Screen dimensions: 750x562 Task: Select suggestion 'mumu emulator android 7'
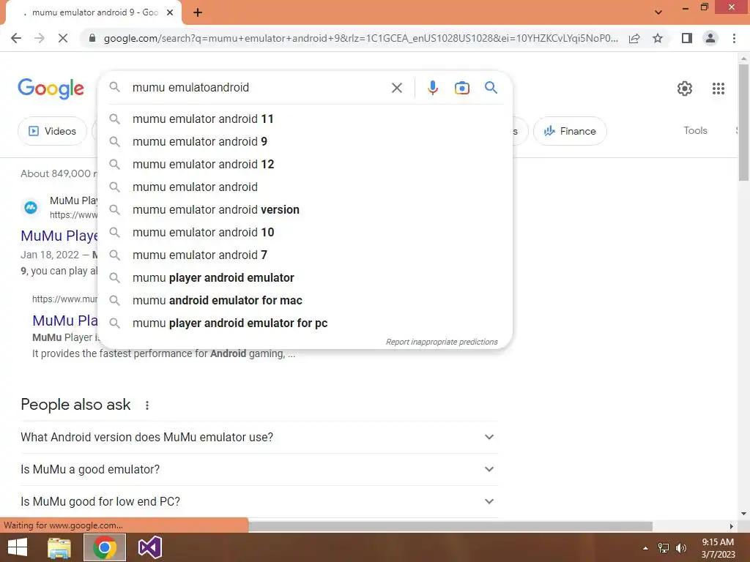[305, 255]
